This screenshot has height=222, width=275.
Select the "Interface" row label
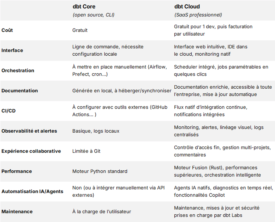pos(12,50)
